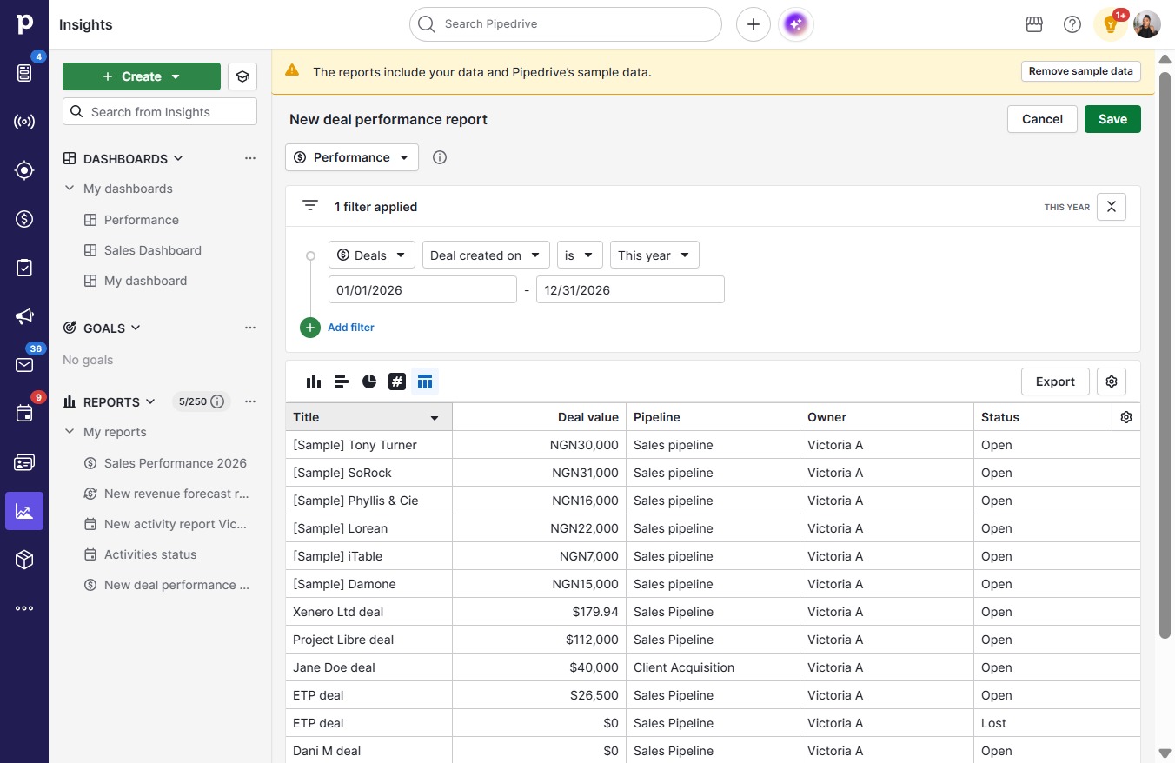Switch to table view
The width and height of the screenshot is (1175, 763).
425,381
